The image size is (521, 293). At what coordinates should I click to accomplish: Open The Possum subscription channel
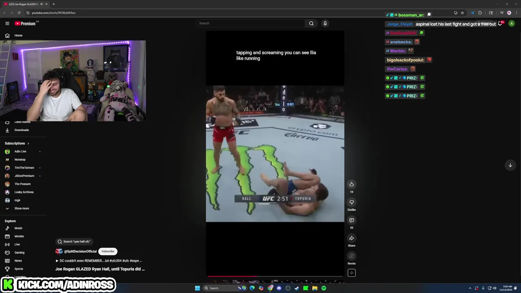pyautogui.click(x=23, y=184)
